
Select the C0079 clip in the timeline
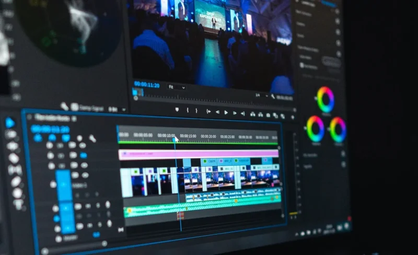click(209, 161)
